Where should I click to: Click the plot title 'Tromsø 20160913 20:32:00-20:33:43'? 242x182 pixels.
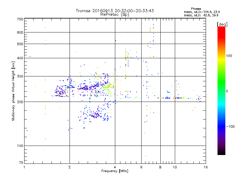click(x=115, y=11)
